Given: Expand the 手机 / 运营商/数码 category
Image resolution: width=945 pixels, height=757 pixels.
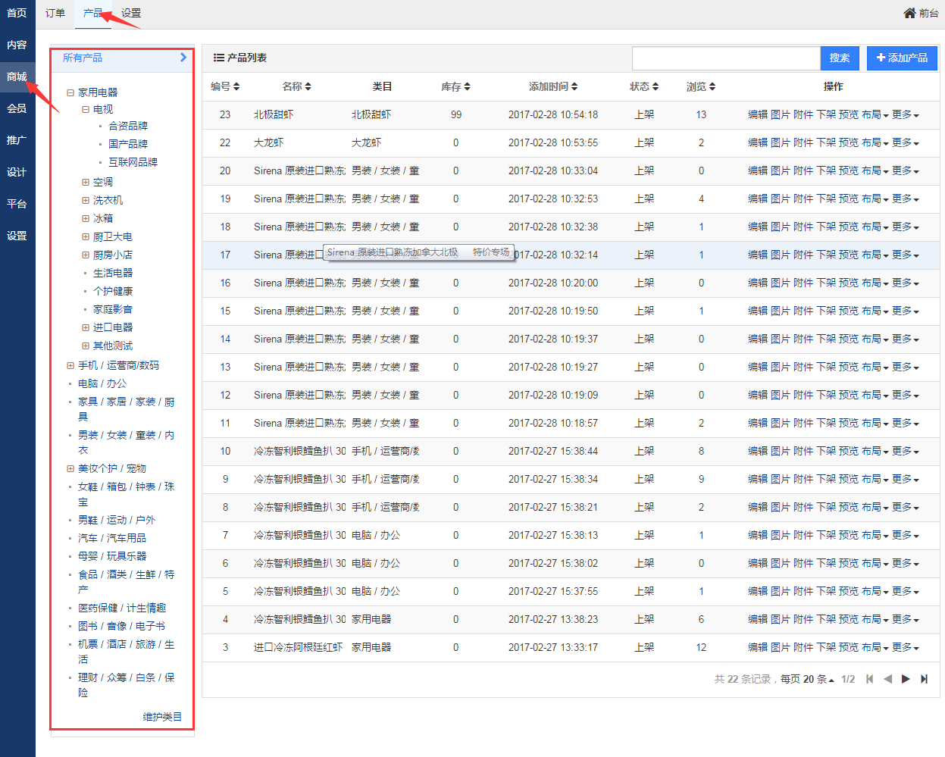Looking at the screenshot, I should (x=70, y=365).
